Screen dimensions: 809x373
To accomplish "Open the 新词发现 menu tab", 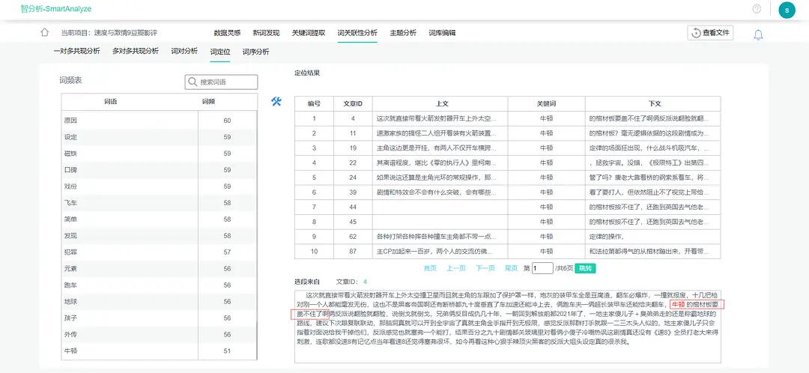I will (x=266, y=33).
